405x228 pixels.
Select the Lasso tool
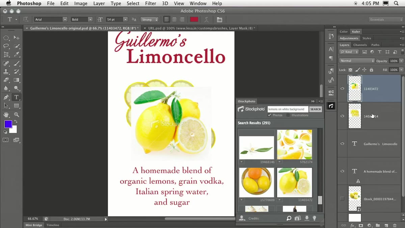click(x=6, y=46)
